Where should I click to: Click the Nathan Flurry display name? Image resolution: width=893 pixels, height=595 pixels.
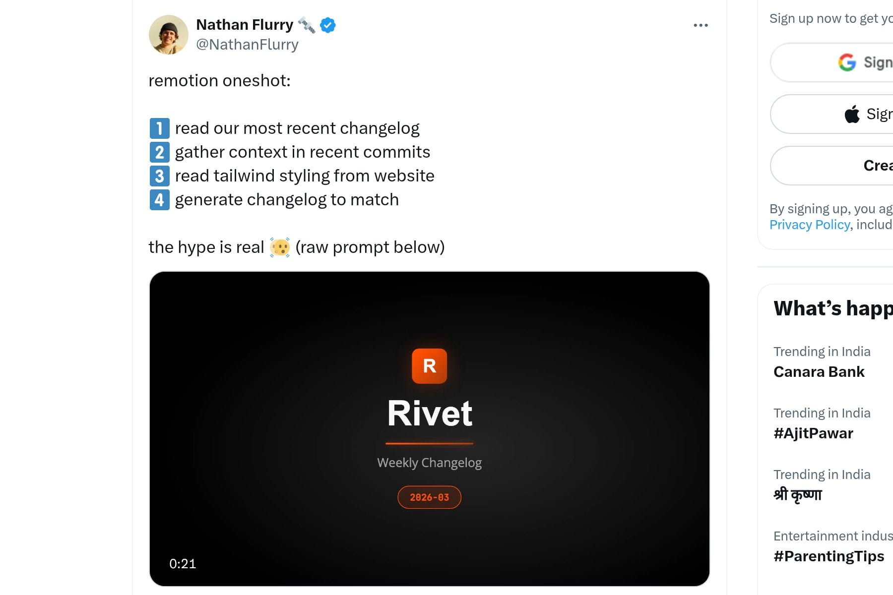coord(245,25)
